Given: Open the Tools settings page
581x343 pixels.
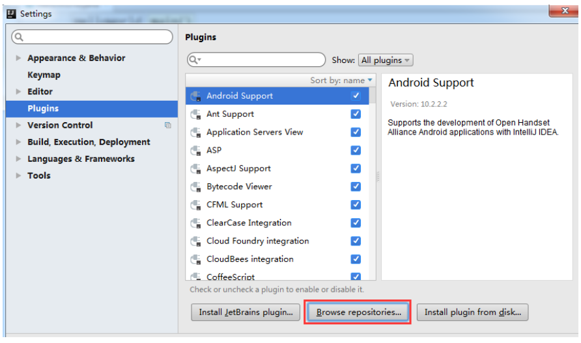Looking at the screenshot, I should 39,175.
